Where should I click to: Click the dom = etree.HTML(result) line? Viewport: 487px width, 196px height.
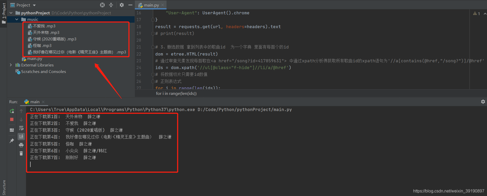coord(186,54)
